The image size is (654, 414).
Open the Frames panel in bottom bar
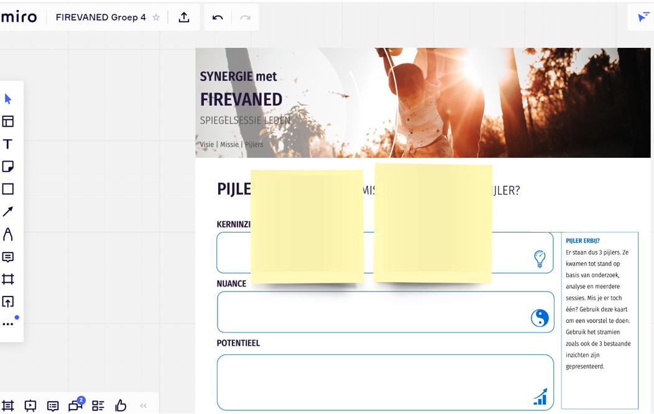[8, 406]
